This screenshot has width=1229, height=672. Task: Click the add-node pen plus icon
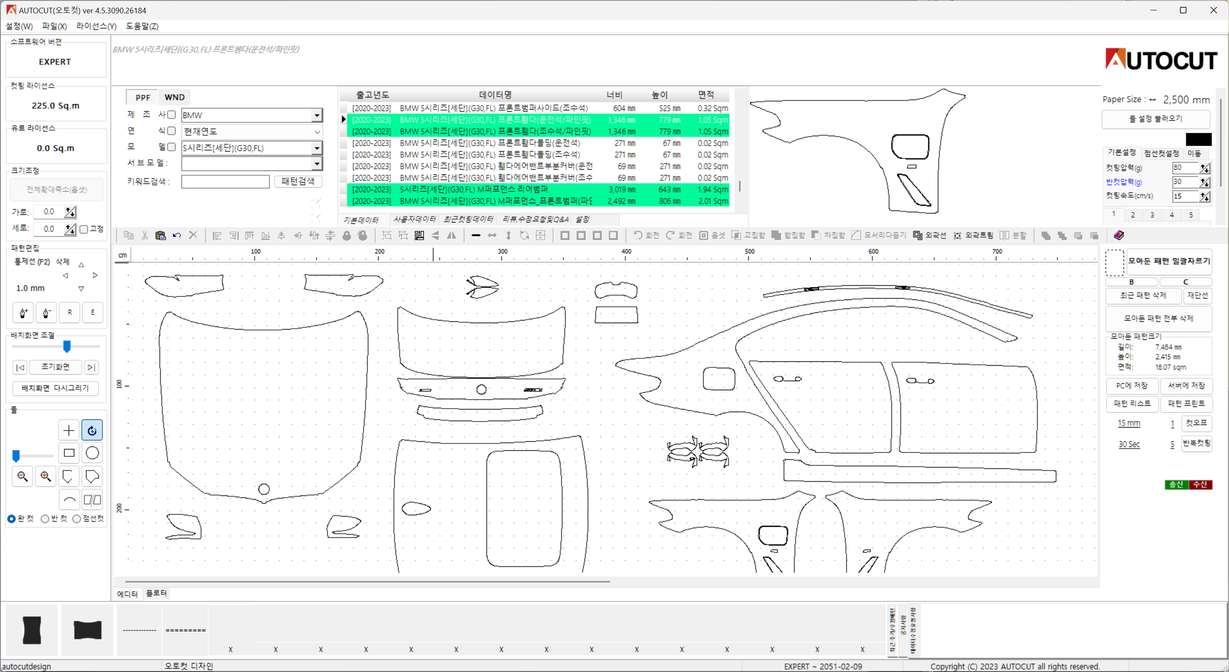(x=23, y=312)
